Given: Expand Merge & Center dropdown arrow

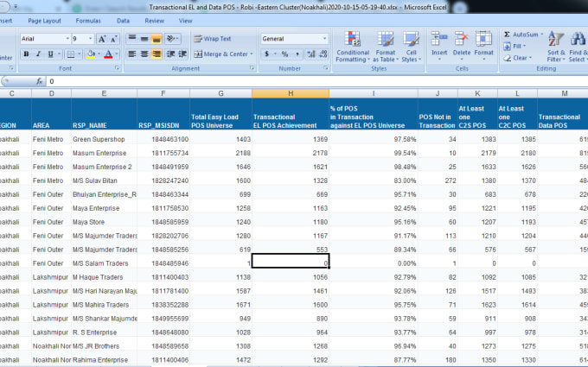Looking at the screenshot, I should (x=252, y=54).
